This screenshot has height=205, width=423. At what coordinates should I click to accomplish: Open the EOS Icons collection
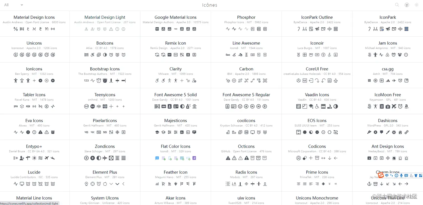pos(317,121)
